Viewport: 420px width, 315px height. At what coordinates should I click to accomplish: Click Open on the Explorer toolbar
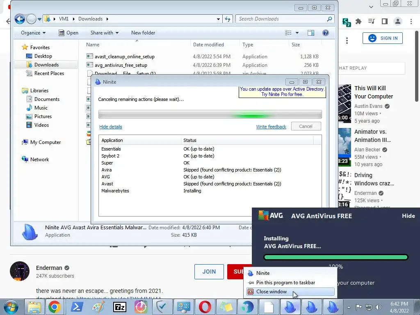click(x=68, y=33)
